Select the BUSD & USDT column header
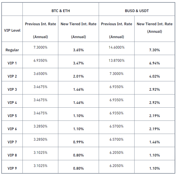The image size is (176, 175). click(137, 11)
